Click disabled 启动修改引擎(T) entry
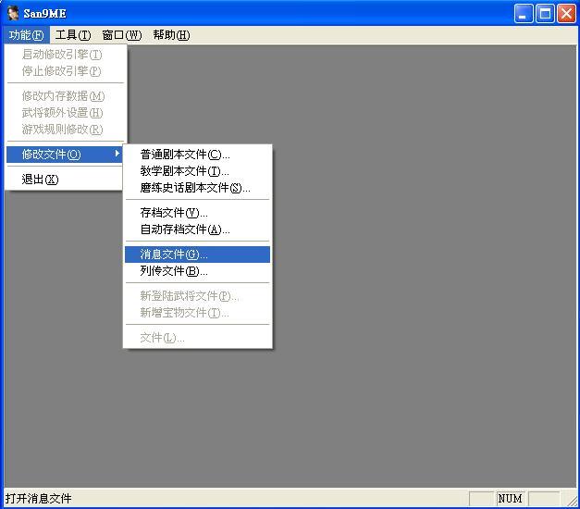 pyautogui.click(x=65, y=55)
